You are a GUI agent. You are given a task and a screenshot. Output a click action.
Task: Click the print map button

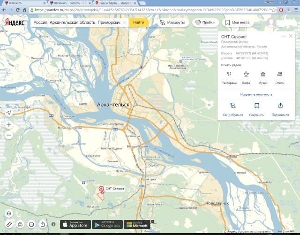[31, 224]
